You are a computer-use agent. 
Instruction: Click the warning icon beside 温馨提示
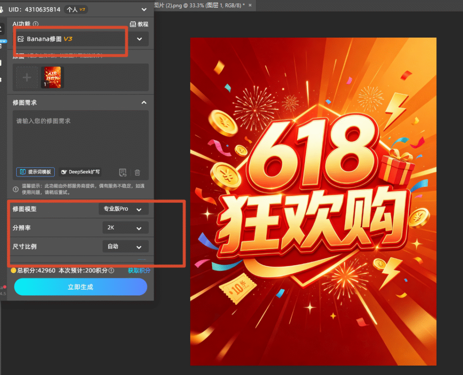pos(16,189)
